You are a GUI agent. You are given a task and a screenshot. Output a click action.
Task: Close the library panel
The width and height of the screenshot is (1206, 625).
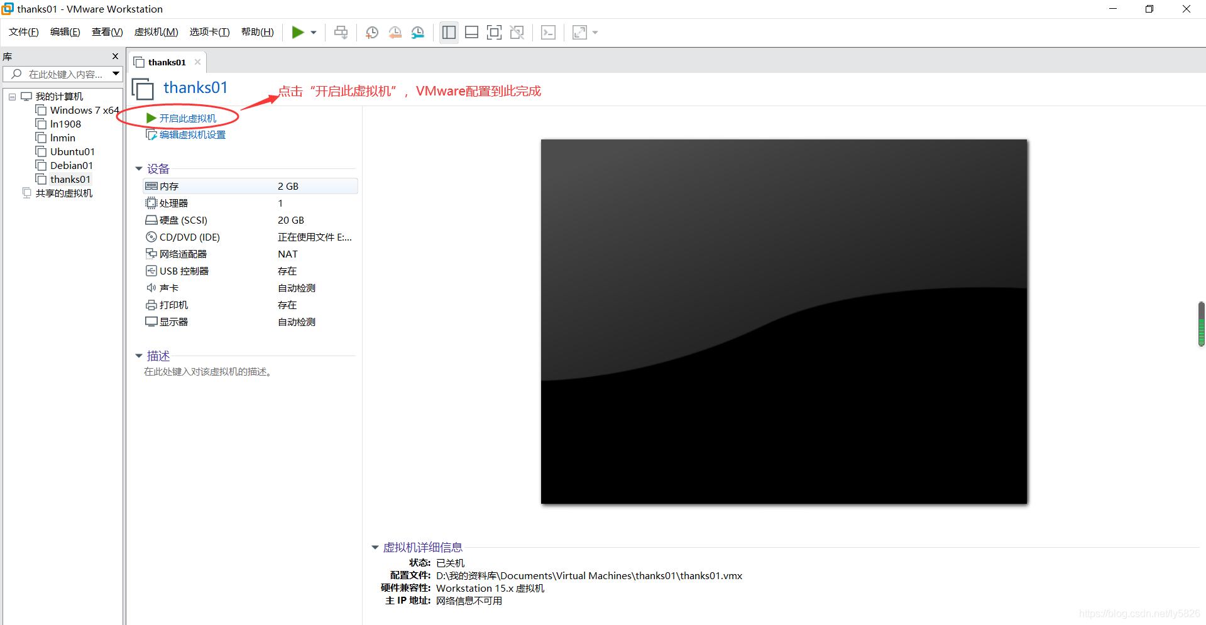click(x=115, y=57)
